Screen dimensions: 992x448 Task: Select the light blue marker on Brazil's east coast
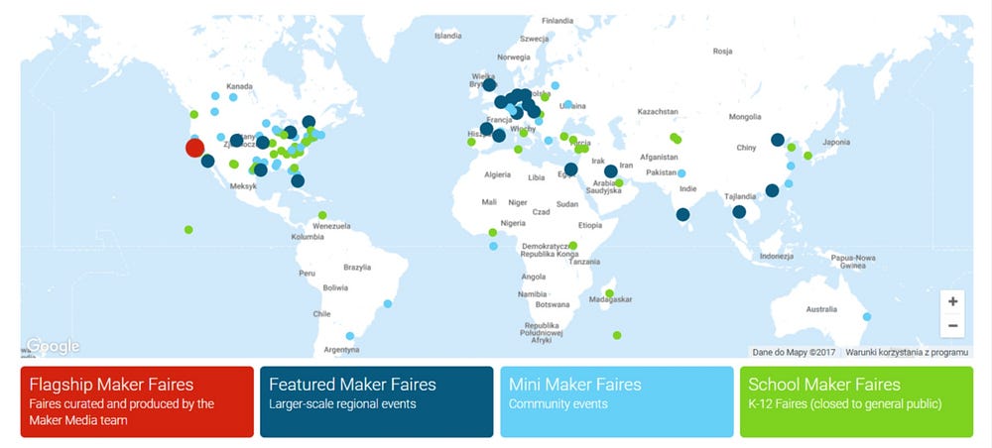click(x=388, y=303)
